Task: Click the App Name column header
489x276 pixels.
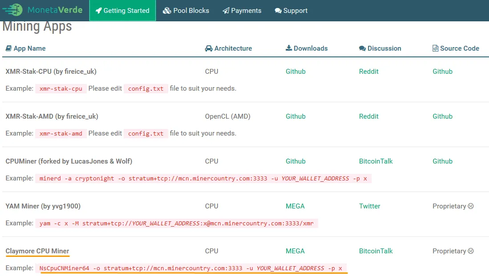Action: pyautogui.click(x=25, y=48)
